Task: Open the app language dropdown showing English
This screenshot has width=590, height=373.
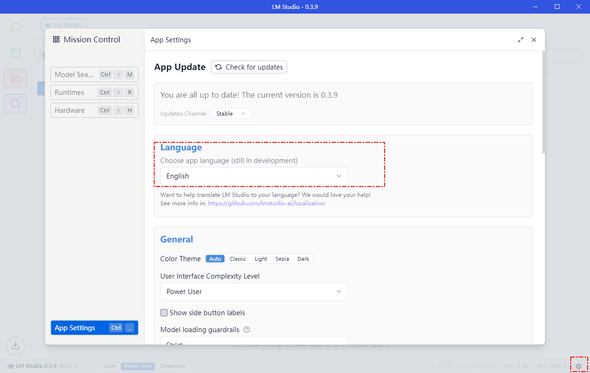Action: [254, 176]
